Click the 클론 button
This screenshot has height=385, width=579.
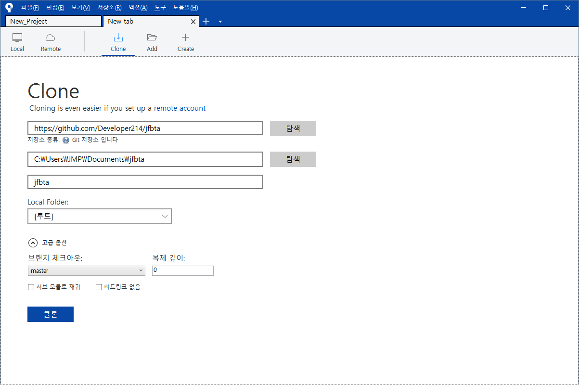click(51, 314)
